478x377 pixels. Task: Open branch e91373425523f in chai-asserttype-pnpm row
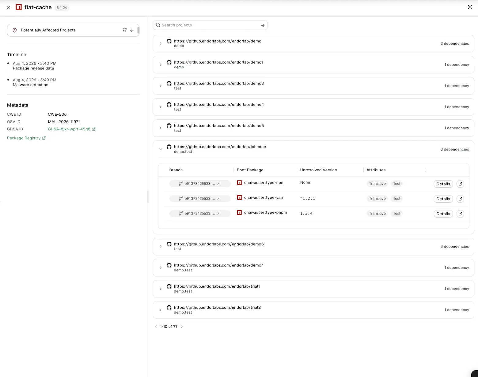pos(200,214)
